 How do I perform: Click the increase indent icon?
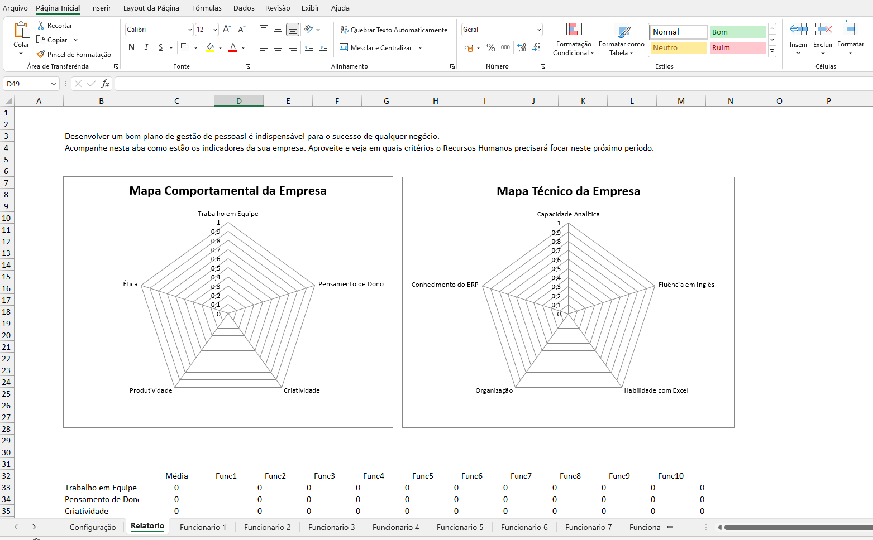coord(323,47)
